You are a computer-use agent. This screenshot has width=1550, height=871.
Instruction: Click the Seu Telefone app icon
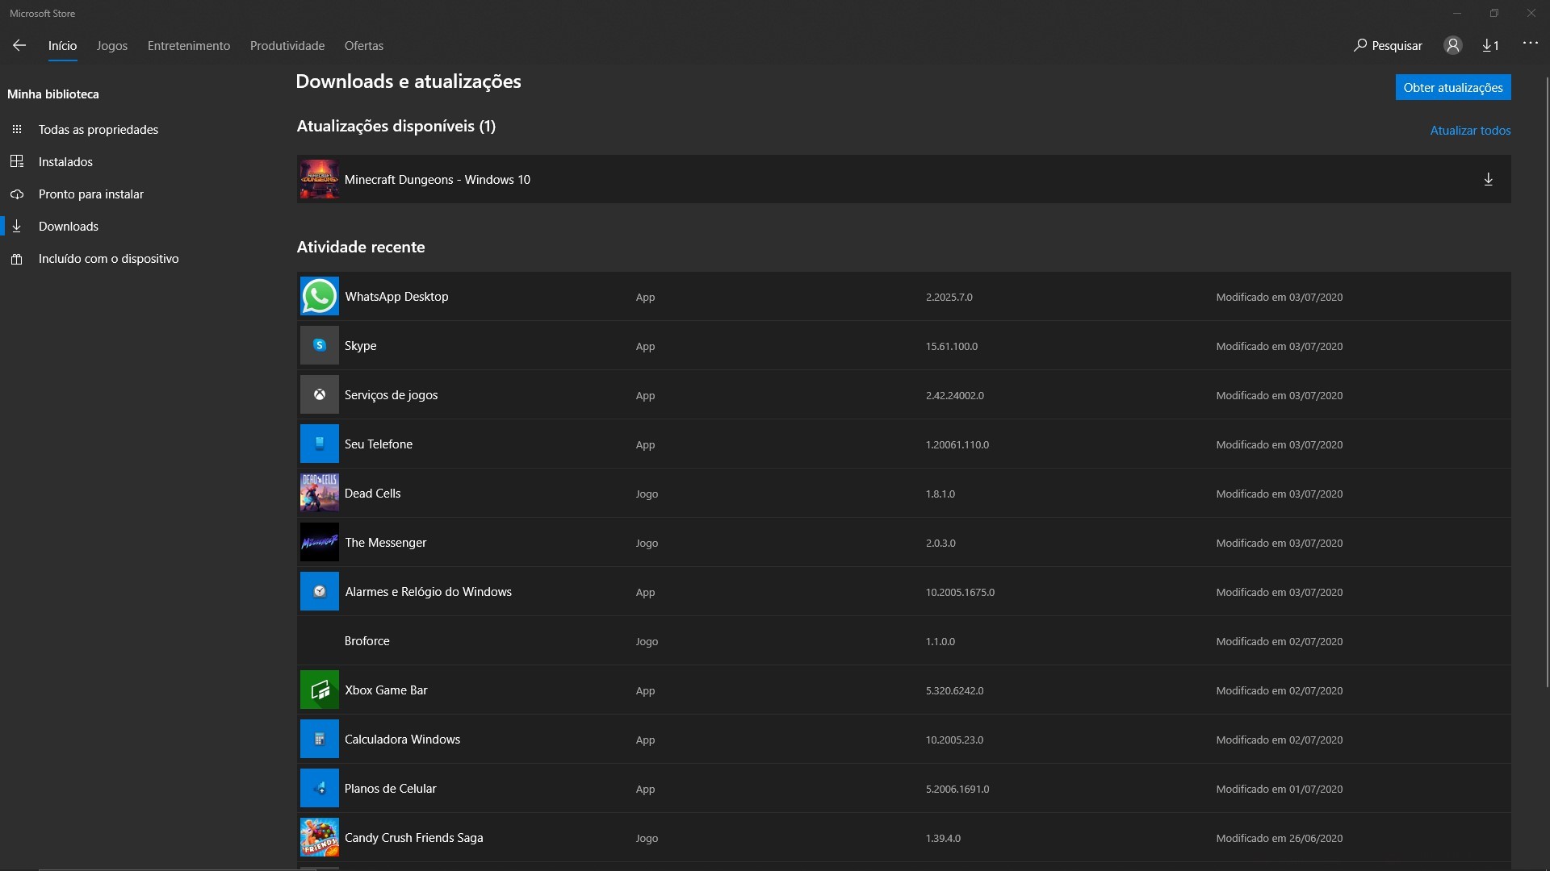(x=320, y=444)
